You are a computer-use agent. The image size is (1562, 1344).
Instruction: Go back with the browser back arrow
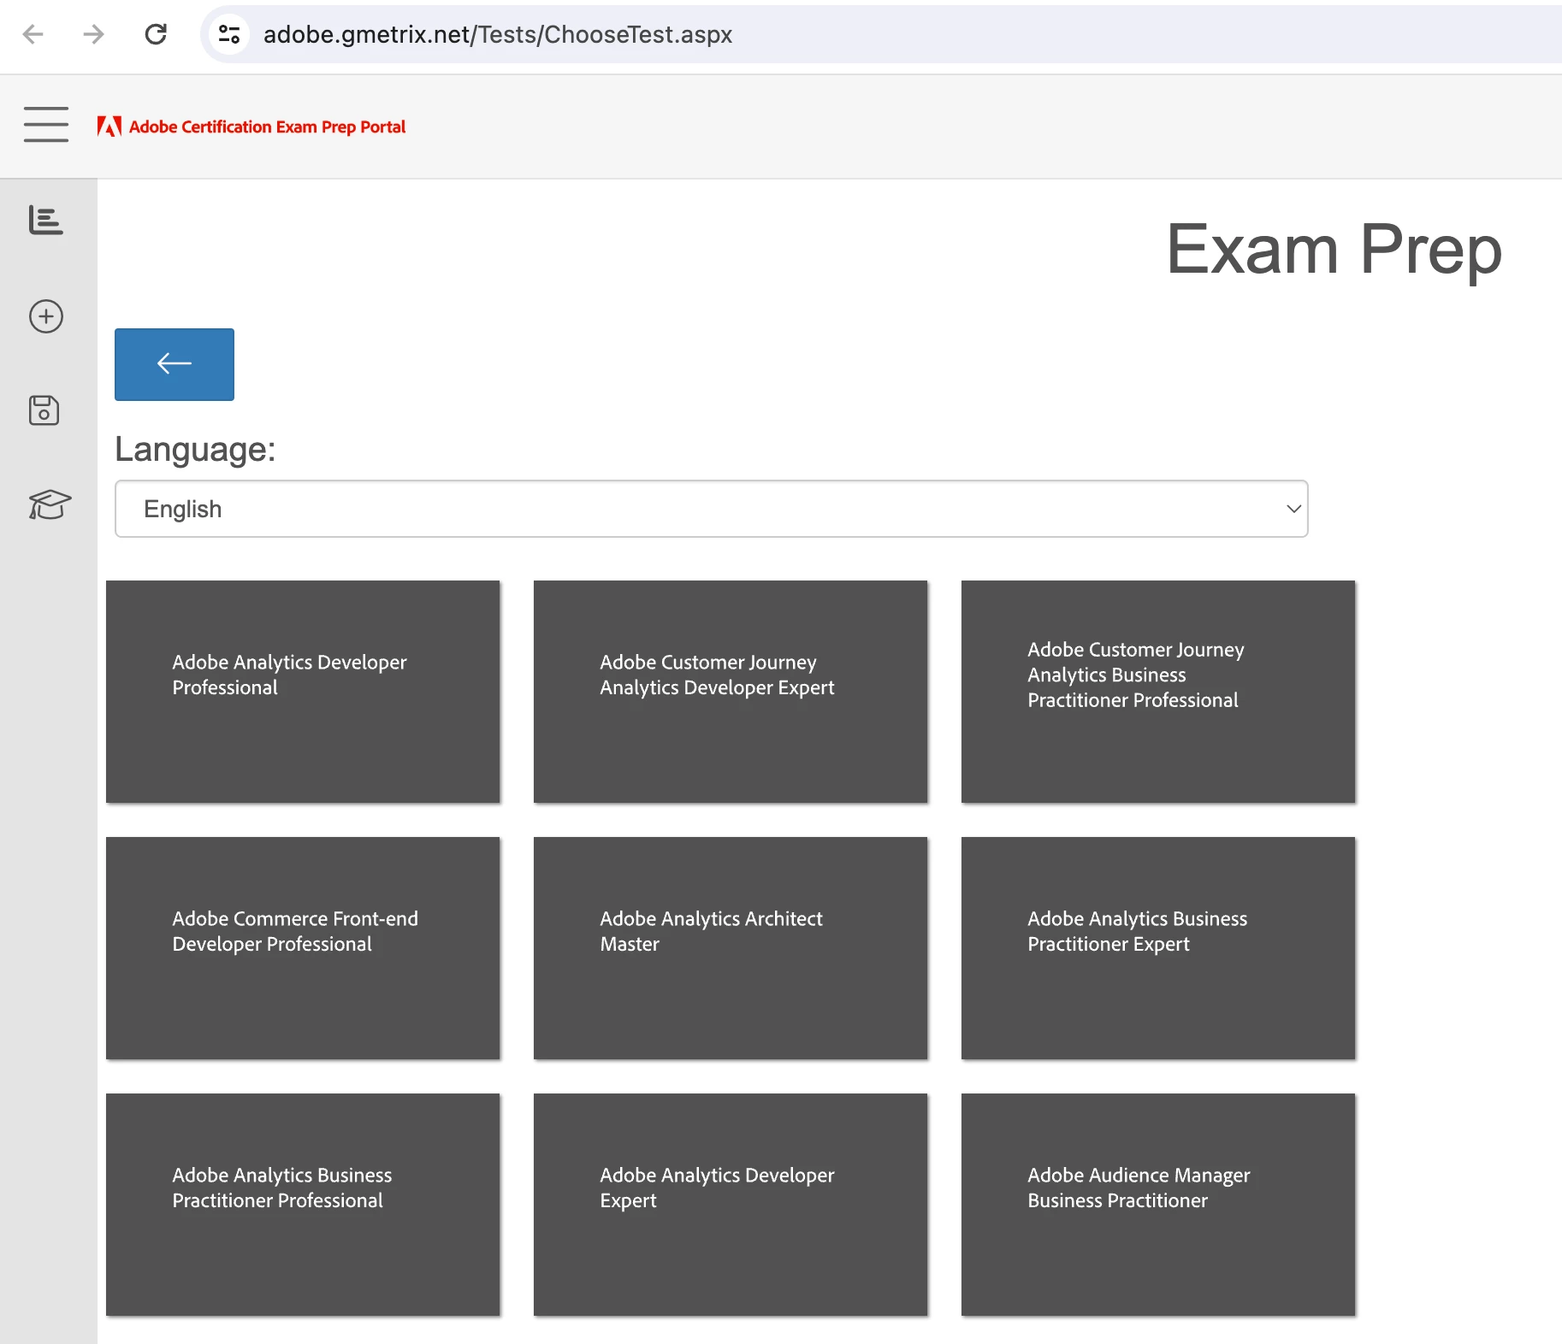tap(33, 34)
